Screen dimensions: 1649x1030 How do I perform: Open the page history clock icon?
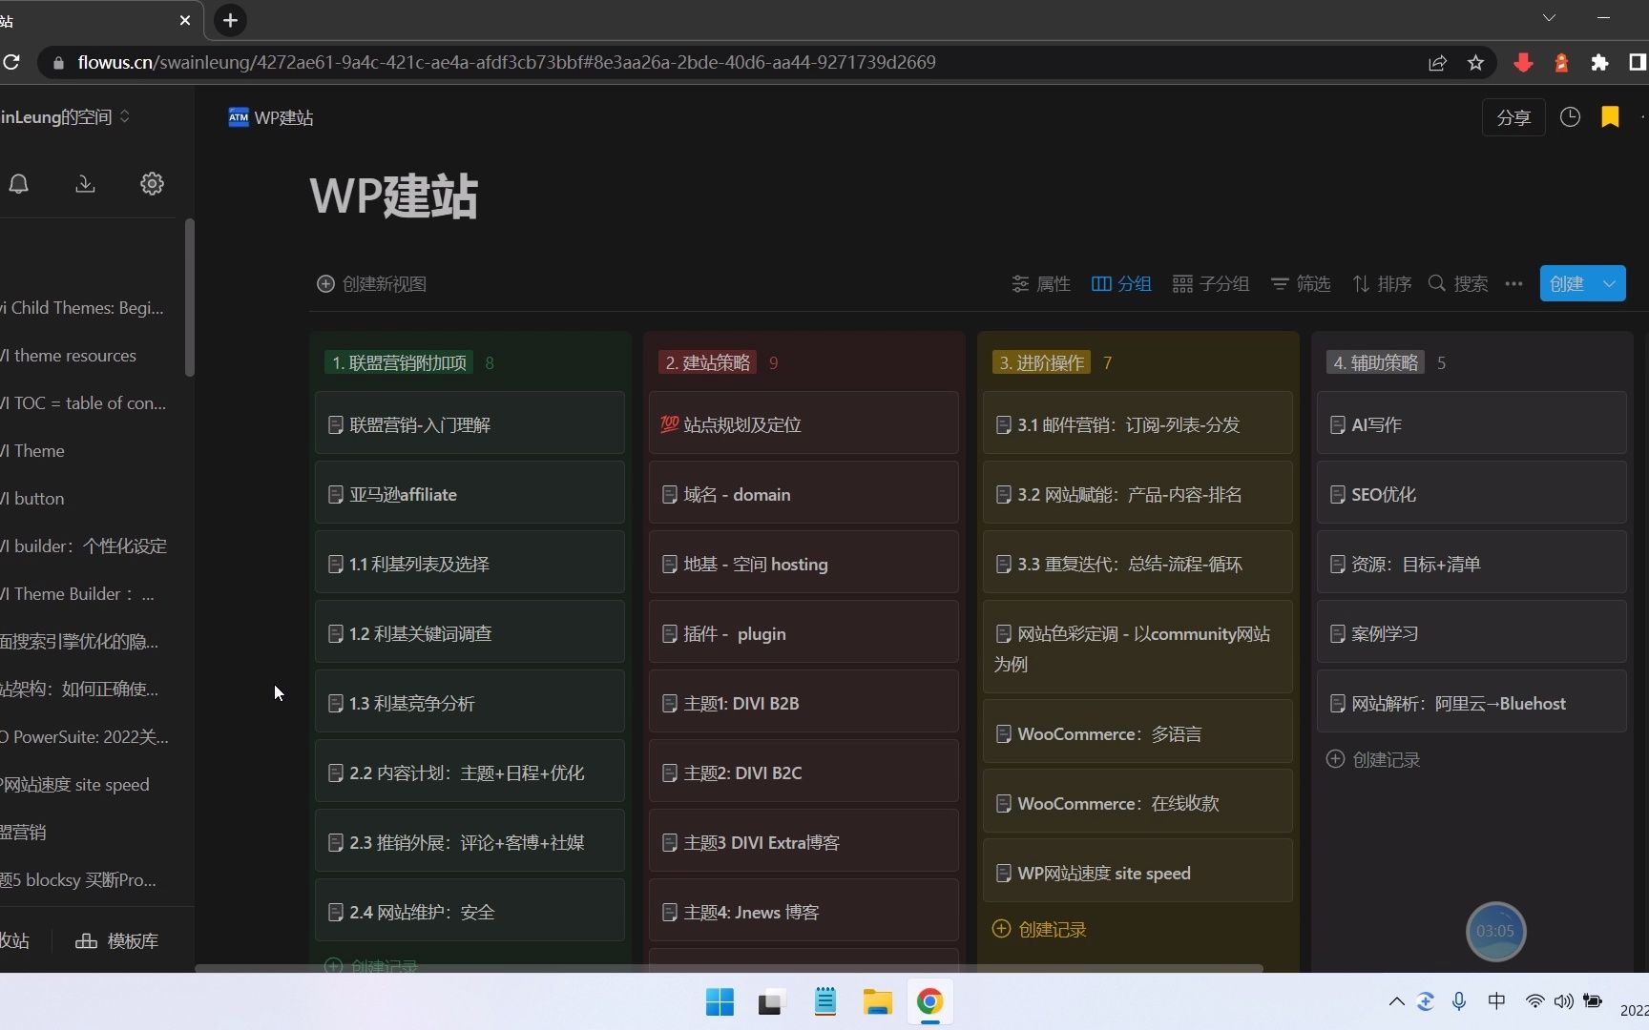(x=1571, y=116)
